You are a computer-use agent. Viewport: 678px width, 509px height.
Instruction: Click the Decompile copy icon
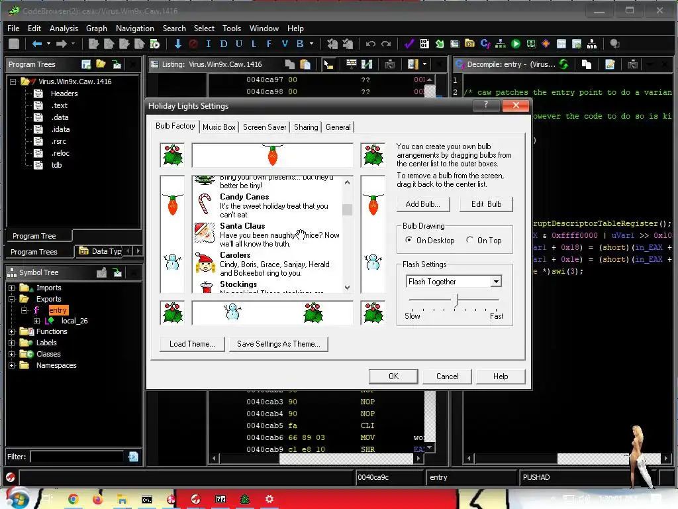pos(587,64)
